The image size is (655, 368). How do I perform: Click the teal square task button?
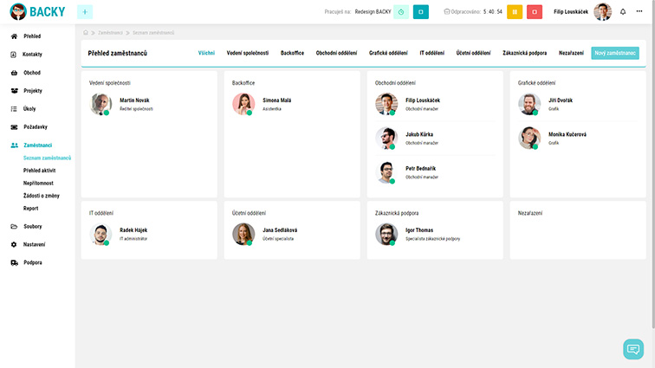click(x=421, y=11)
